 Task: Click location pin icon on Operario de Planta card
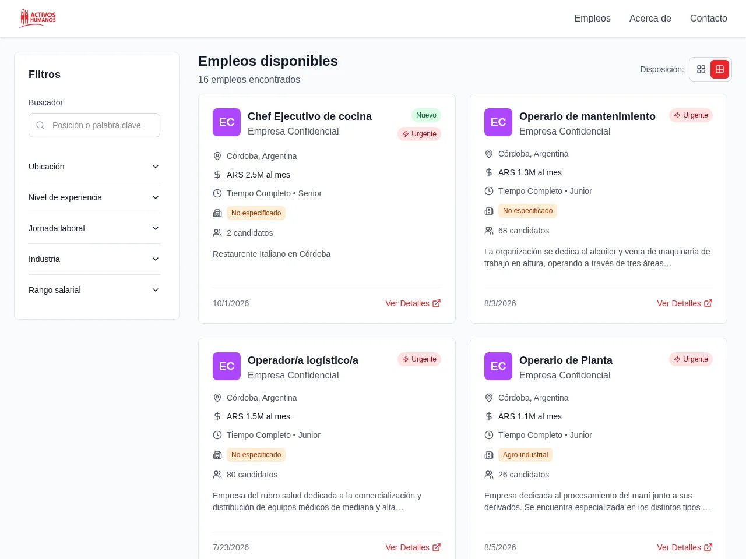[x=489, y=398]
